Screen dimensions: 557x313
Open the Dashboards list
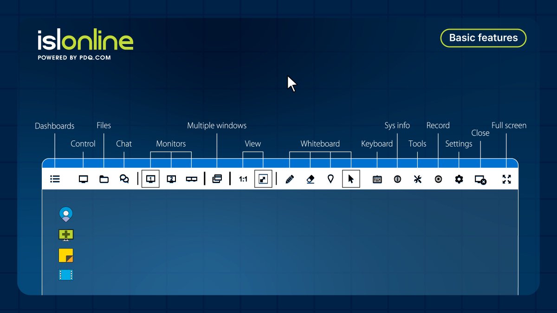click(x=55, y=179)
